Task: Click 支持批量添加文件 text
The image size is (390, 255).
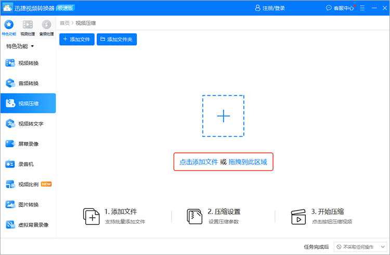Action: (125, 221)
